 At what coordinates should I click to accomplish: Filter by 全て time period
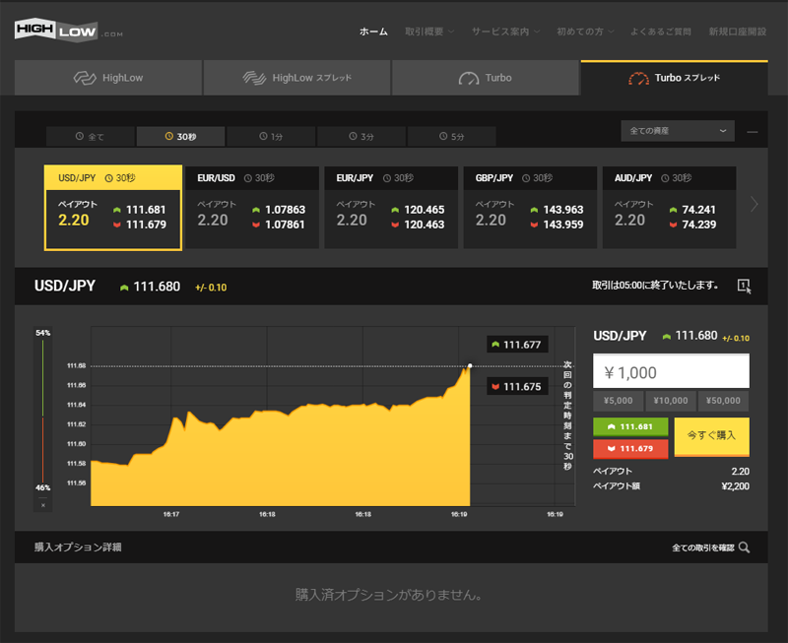(x=90, y=136)
